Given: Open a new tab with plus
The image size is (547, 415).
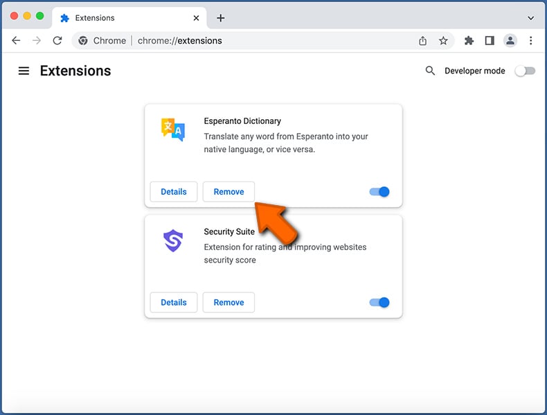Looking at the screenshot, I should 220,18.
